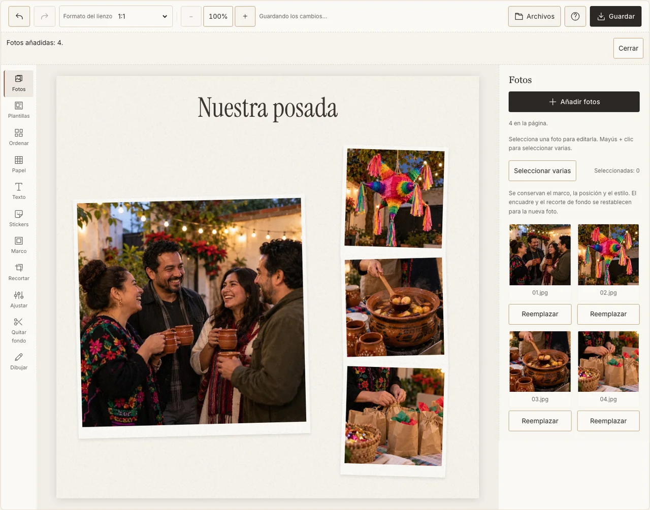Open the help question mark button
The height and width of the screenshot is (510, 650).
(x=575, y=16)
